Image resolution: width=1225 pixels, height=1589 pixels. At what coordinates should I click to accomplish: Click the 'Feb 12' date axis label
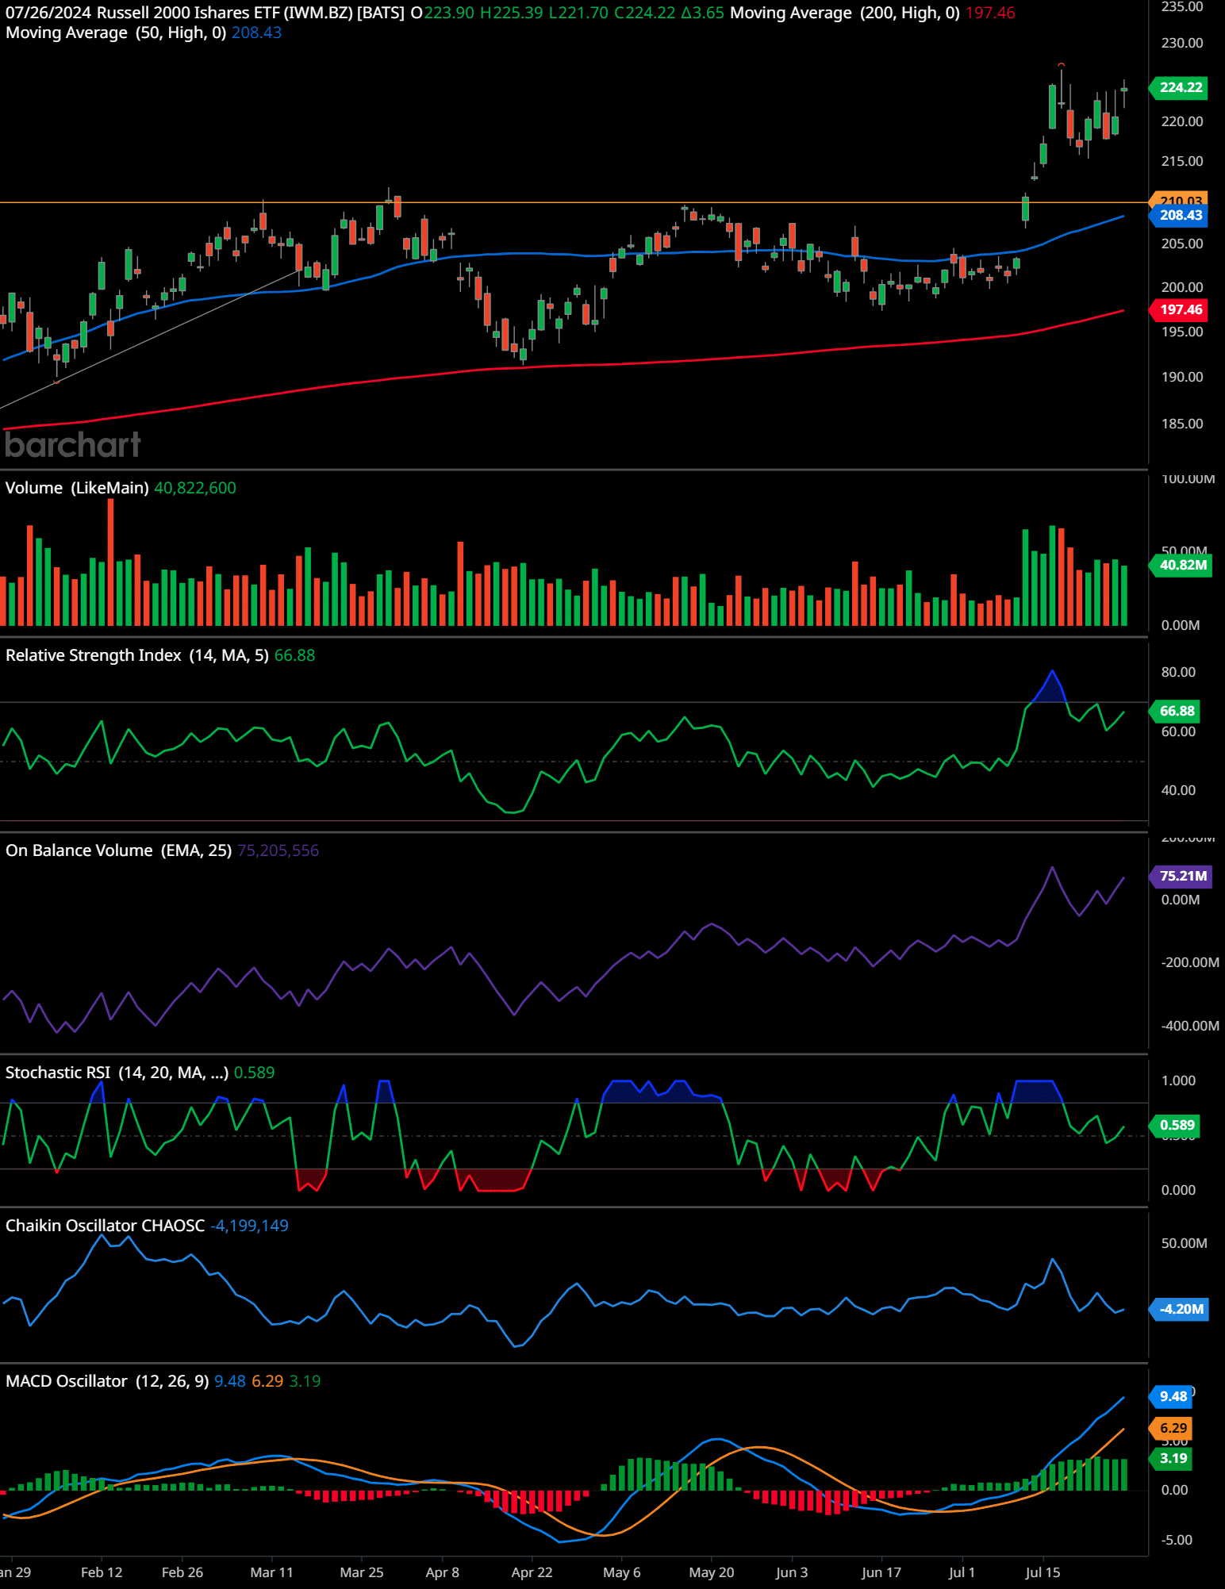point(102,1572)
